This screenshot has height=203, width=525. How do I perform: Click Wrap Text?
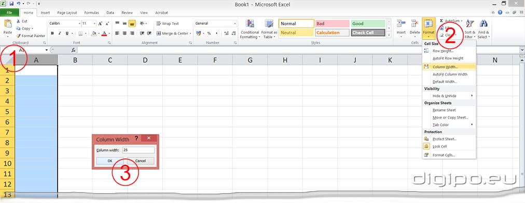click(x=168, y=24)
